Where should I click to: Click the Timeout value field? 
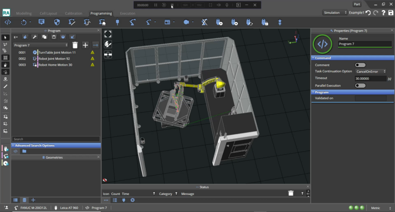click(370, 78)
